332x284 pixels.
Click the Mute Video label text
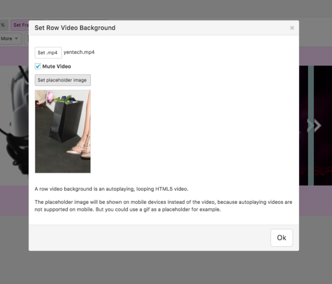point(56,66)
